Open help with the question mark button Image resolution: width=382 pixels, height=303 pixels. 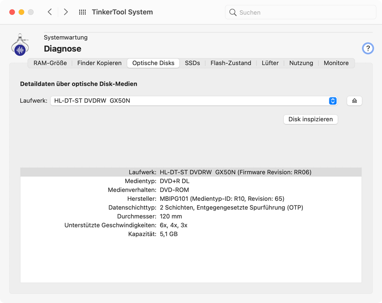(368, 48)
